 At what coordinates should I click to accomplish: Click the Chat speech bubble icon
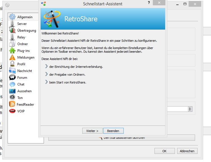click(x=12, y=84)
